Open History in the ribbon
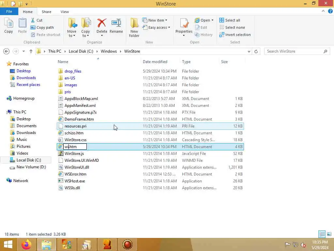The width and height of the screenshot is (334, 251). 204,35
